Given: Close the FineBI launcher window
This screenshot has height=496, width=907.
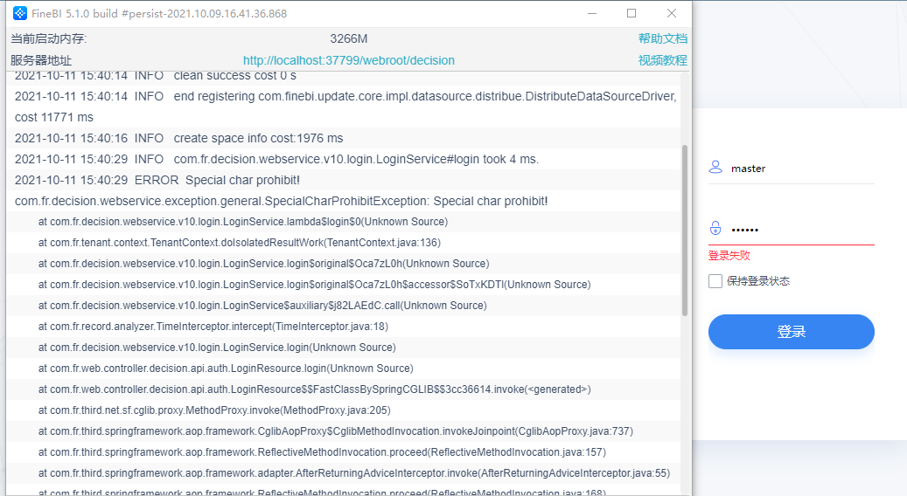Looking at the screenshot, I should (672, 13).
